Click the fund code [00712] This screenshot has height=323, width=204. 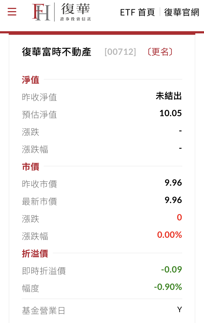tap(120, 52)
